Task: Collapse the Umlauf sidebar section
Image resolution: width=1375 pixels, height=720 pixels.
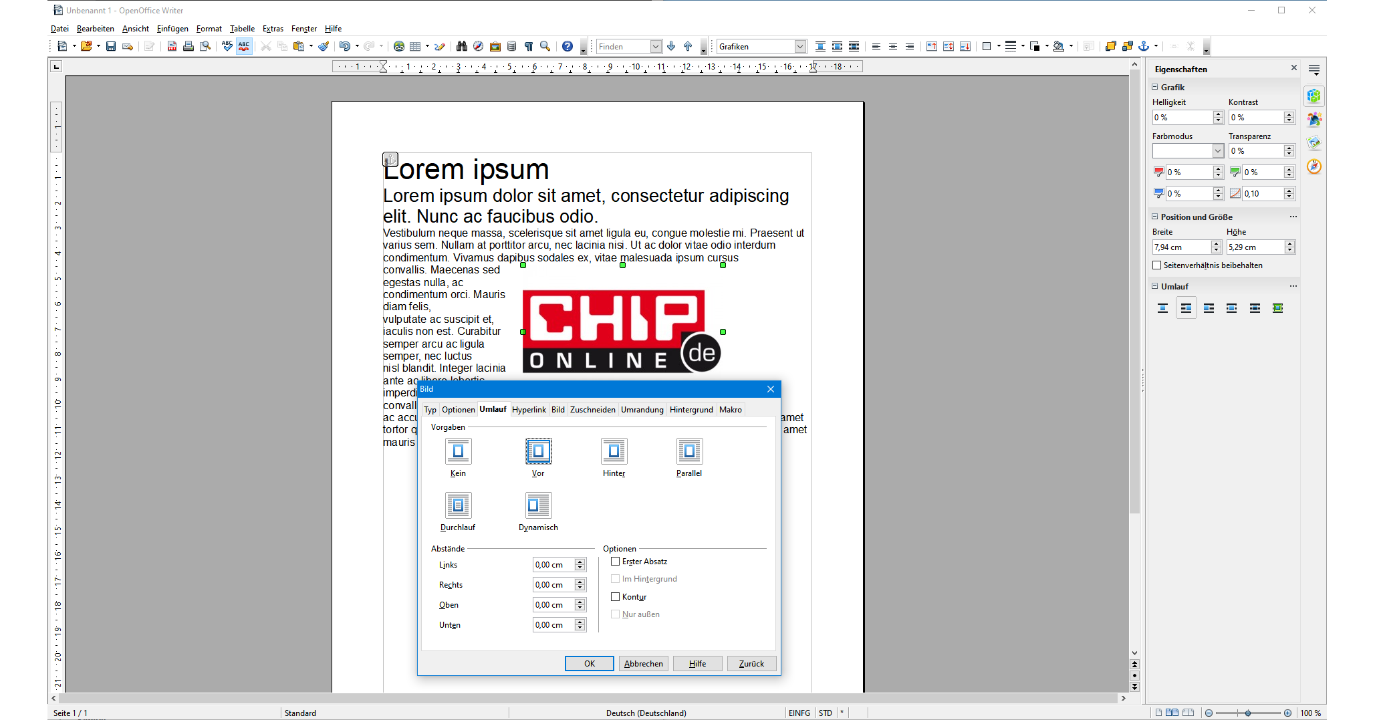Action: coord(1154,286)
